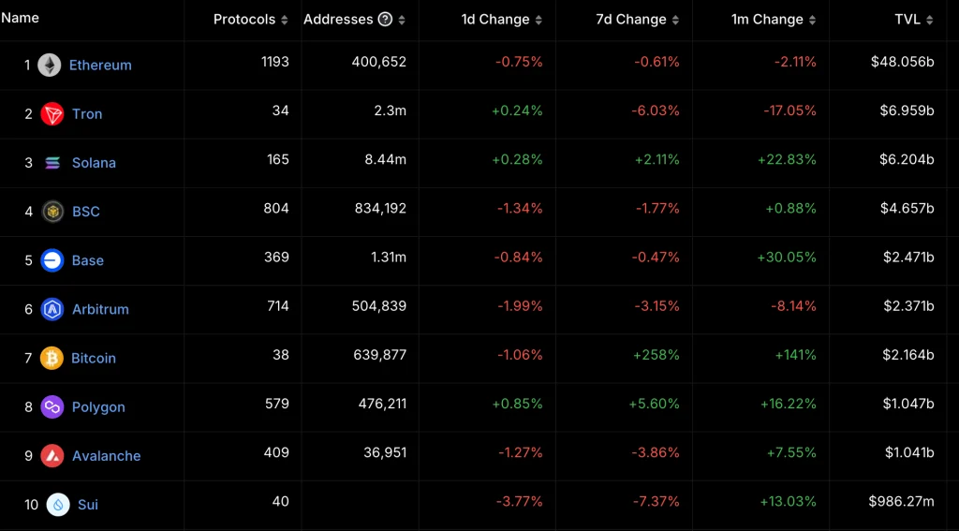This screenshot has height=531, width=959.
Task: Click the Sui water drop icon
Action: (58, 504)
